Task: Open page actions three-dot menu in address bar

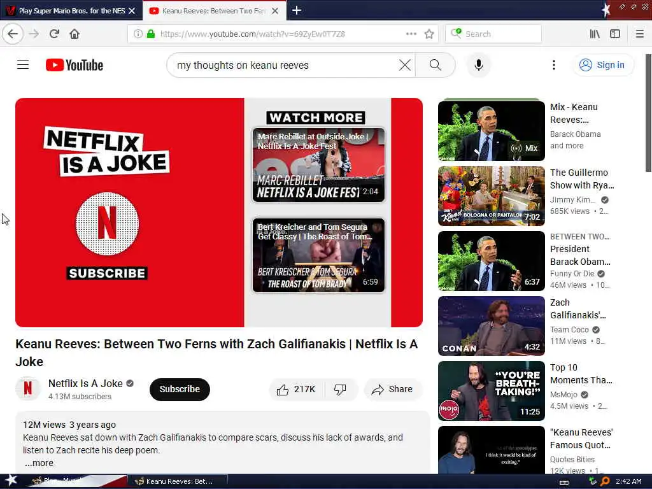Action: pyautogui.click(x=411, y=34)
